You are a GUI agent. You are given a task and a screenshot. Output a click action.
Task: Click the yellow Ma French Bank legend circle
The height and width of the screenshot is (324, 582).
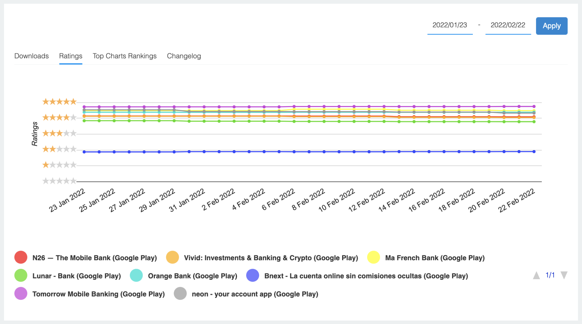point(374,257)
